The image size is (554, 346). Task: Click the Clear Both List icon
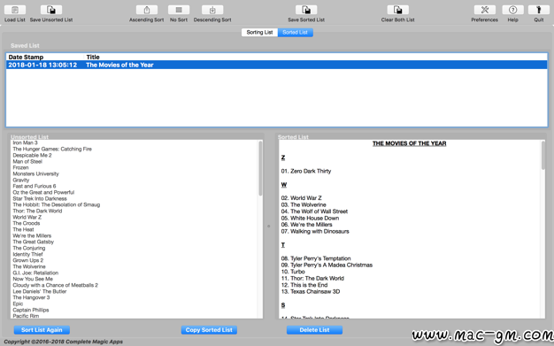pyautogui.click(x=398, y=10)
